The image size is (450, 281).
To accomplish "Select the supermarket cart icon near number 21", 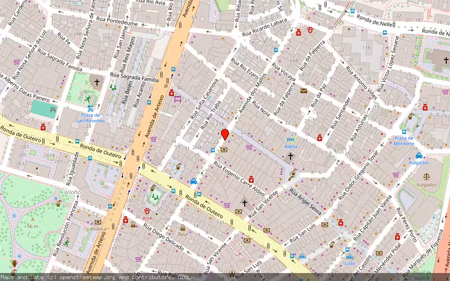I will click(x=249, y=147).
